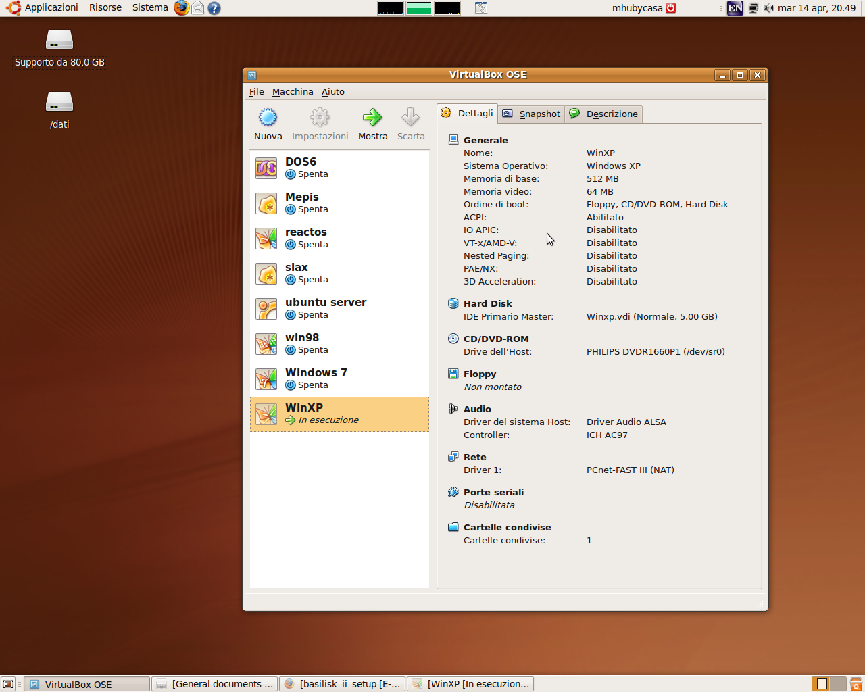Image resolution: width=865 pixels, height=692 pixels.
Task: Open the Cartelle condivise section link
Action: click(x=508, y=527)
